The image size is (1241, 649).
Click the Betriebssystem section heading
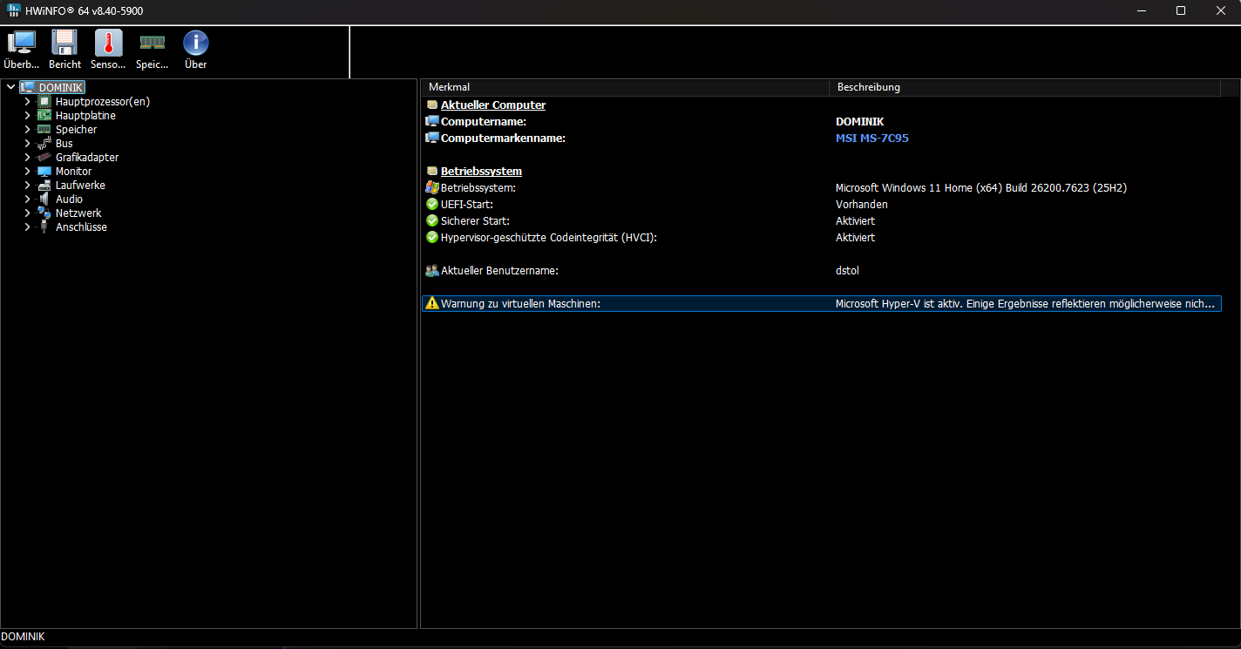pyautogui.click(x=481, y=171)
